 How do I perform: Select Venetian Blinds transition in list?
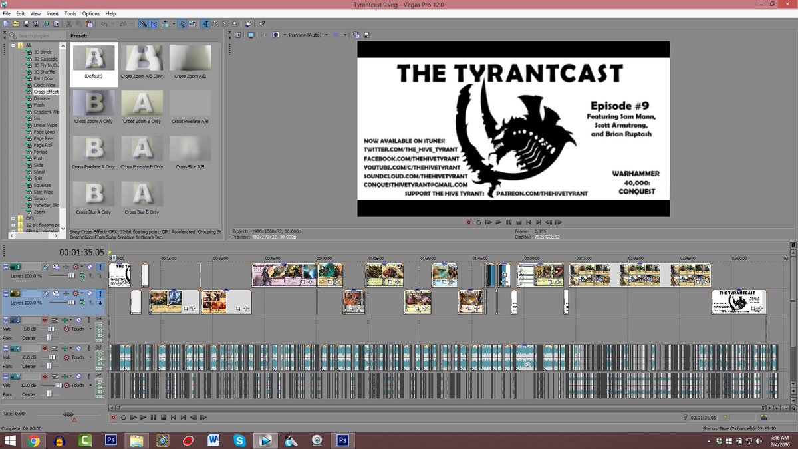click(x=46, y=205)
